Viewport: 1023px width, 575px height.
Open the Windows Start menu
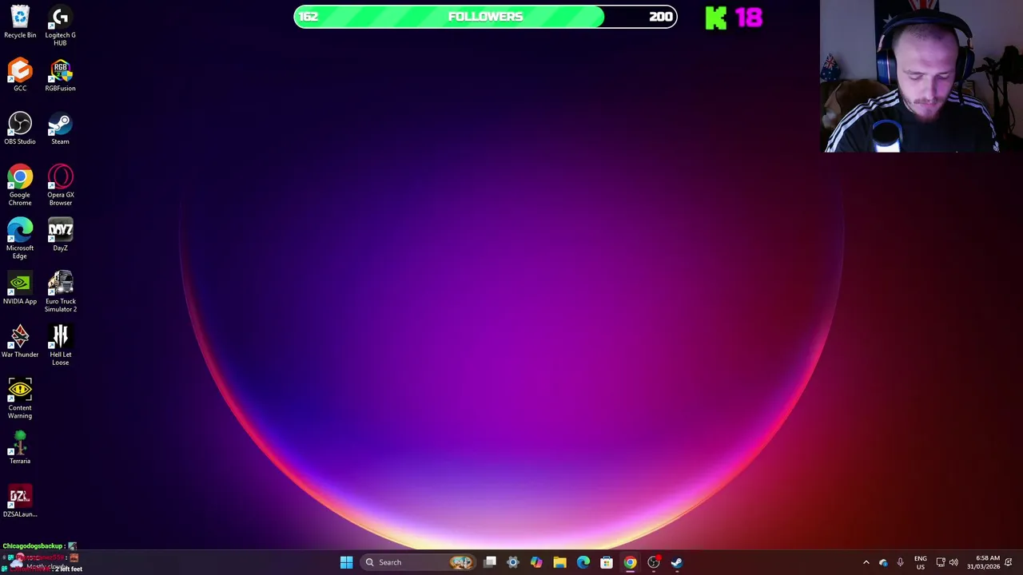[346, 562]
